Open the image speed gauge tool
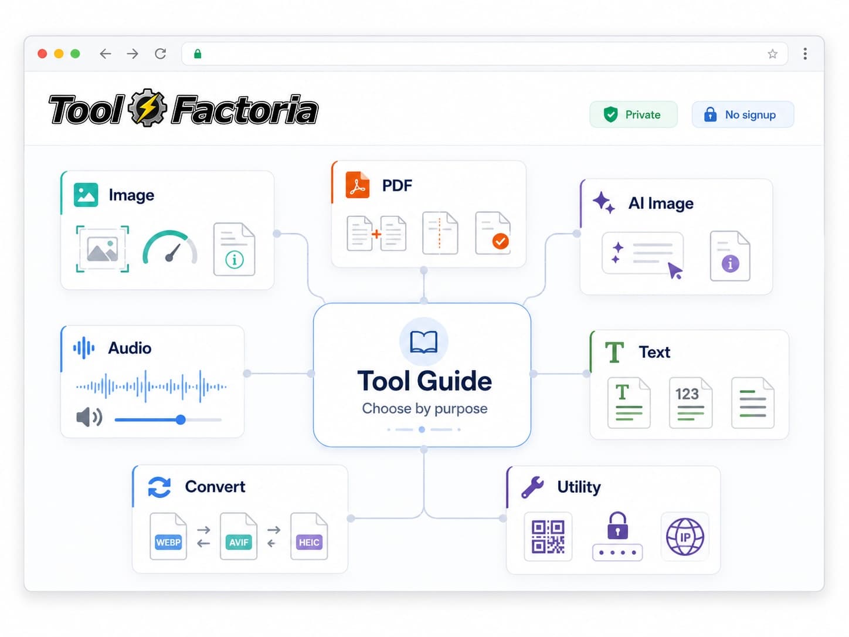The width and height of the screenshot is (849, 637). (x=170, y=248)
